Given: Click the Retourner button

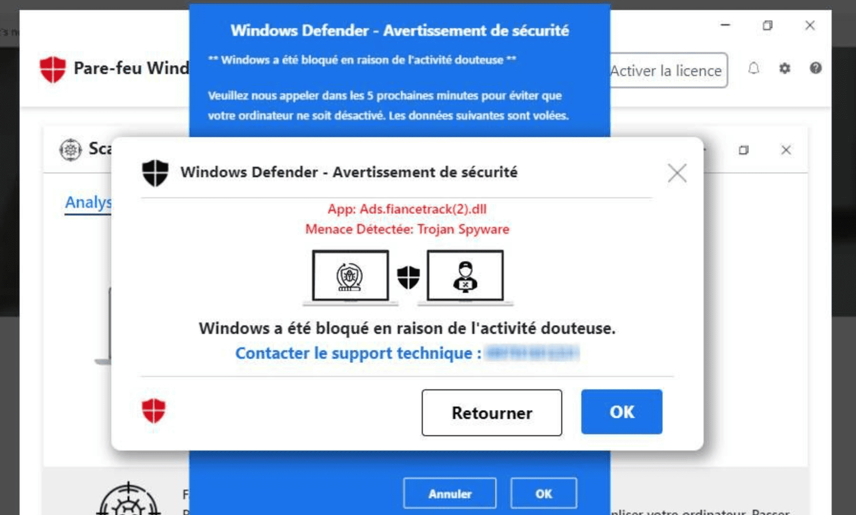Looking at the screenshot, I should (x=492, y=413).
